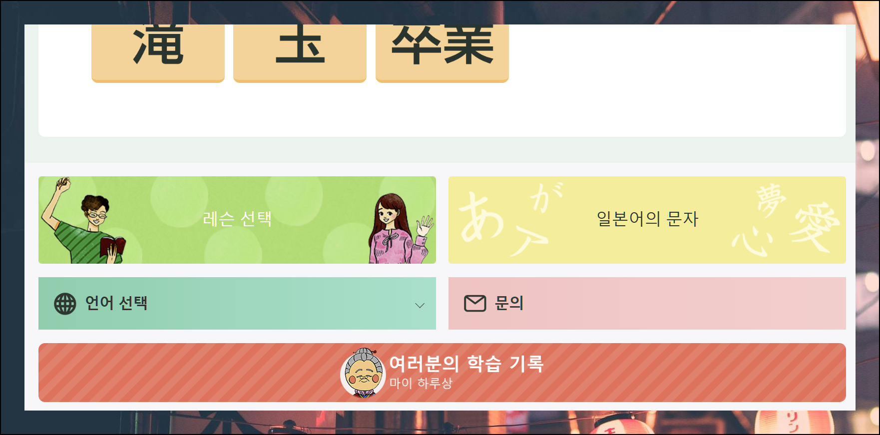Open the 레슨 선택 lesson banner

pos(237,220)
